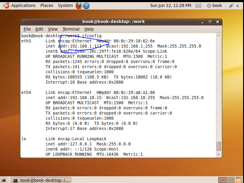Viewport: 244px width, 183px height.
Task: Open the Applications menu
Action: (23, 5)
